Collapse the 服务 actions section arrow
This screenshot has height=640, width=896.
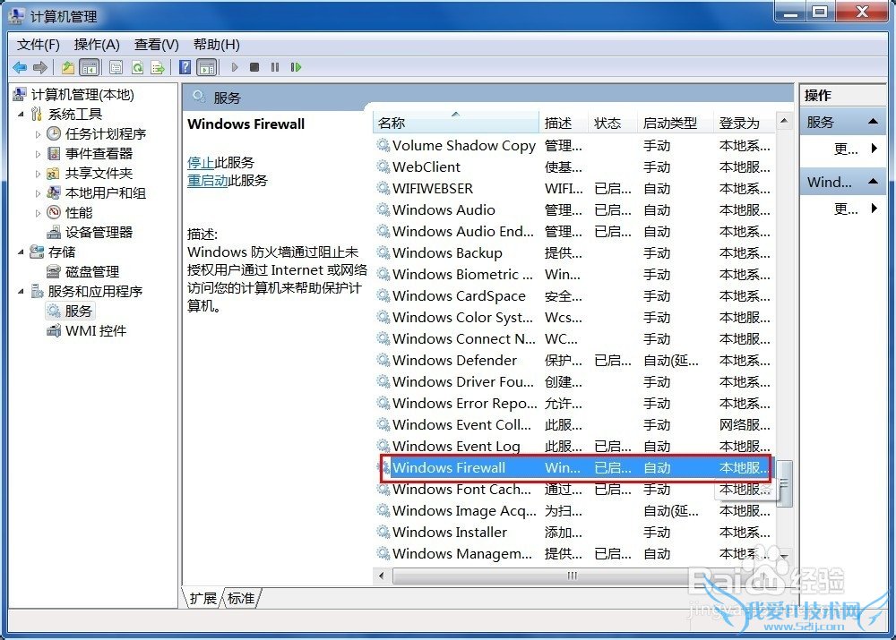click(873, 122)
